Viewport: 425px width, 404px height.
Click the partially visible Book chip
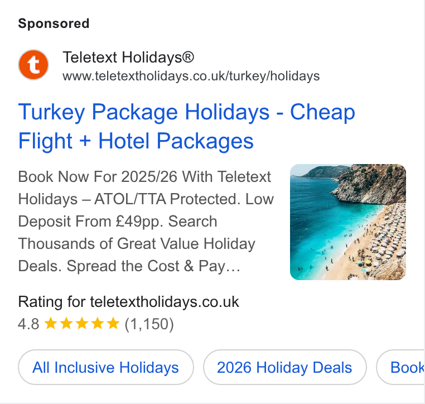tap(400, 367)
